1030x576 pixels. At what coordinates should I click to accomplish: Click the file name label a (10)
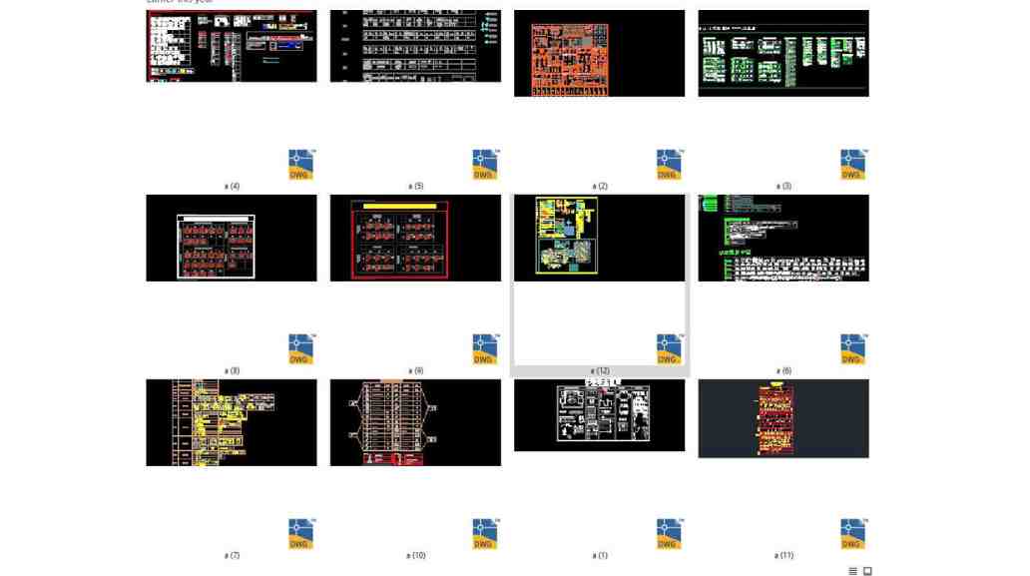click(x=415, y=556)
